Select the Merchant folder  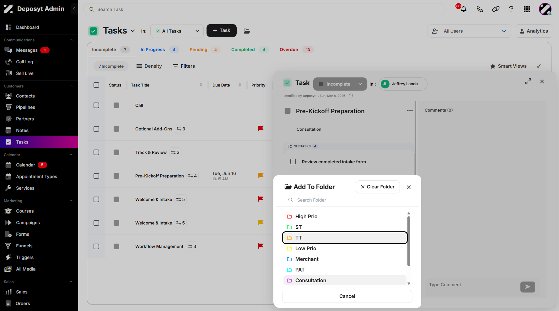click(345, 259)
